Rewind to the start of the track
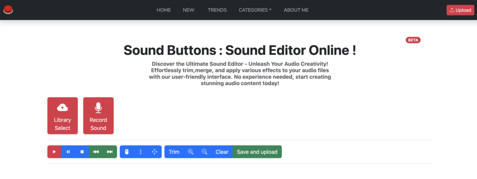477x179 pixels. (x=96, y=152)
